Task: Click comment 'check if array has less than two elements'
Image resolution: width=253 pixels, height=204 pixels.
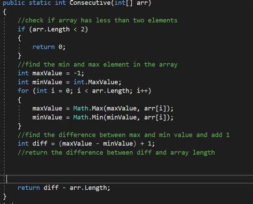Action: [x=98, y=20]
